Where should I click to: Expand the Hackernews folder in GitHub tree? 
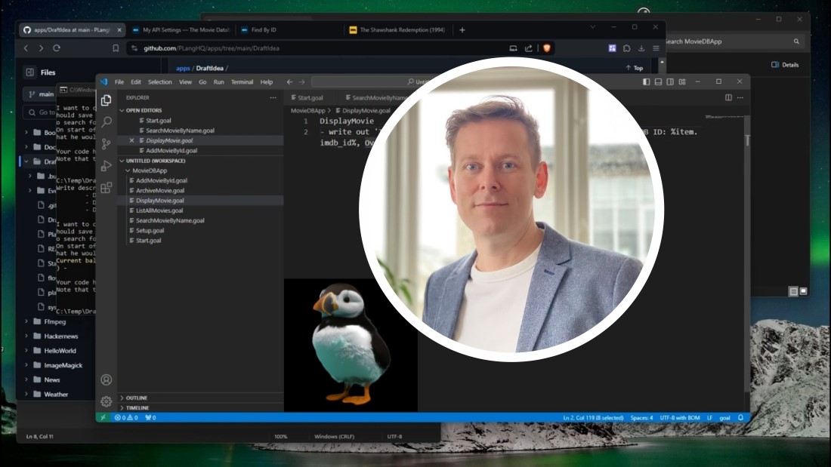(26, 336)
